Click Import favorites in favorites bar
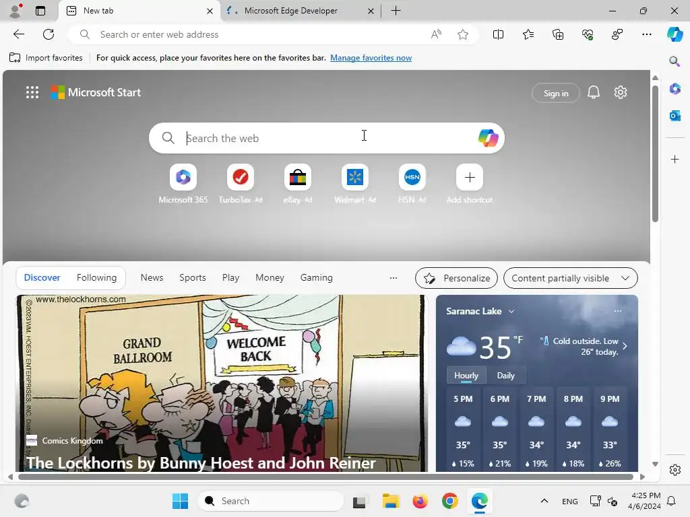 (x=46, y=58)
